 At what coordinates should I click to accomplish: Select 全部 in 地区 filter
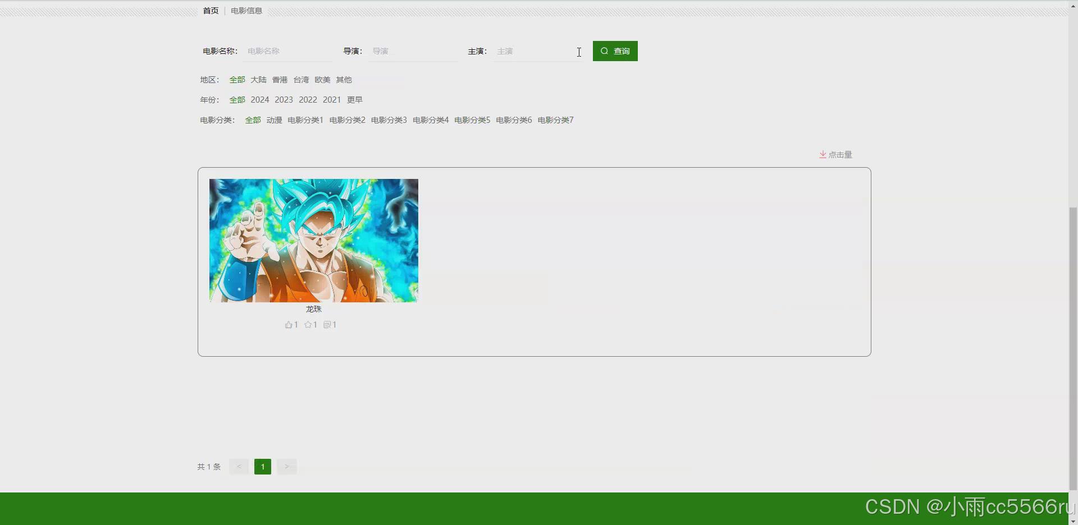(x=237, y=80)
